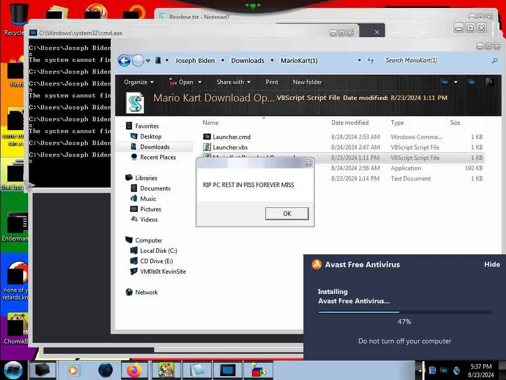Open the address bar history dropdown

coord(359,60)
